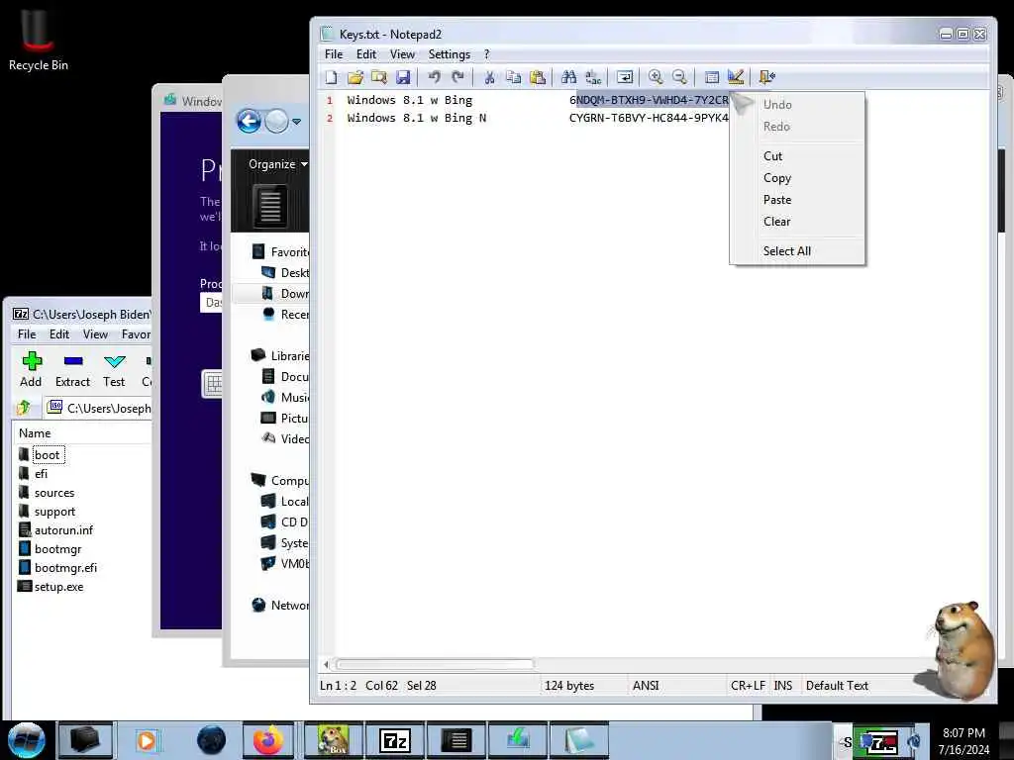Click the up-folder arrow in 7-Zip

25,408
